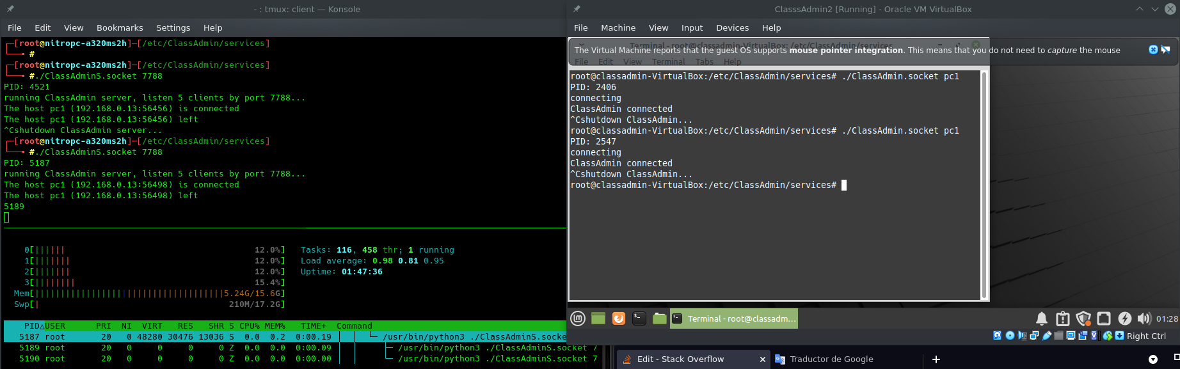Open VirtualBox Input menu
This screenshot has height=369, width=1180.
(x=692, y=27)
